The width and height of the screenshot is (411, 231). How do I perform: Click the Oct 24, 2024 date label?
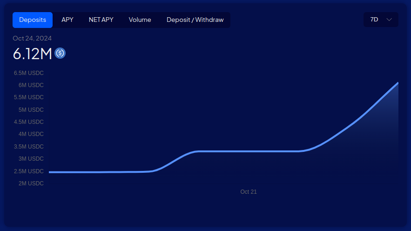(32, 38)
